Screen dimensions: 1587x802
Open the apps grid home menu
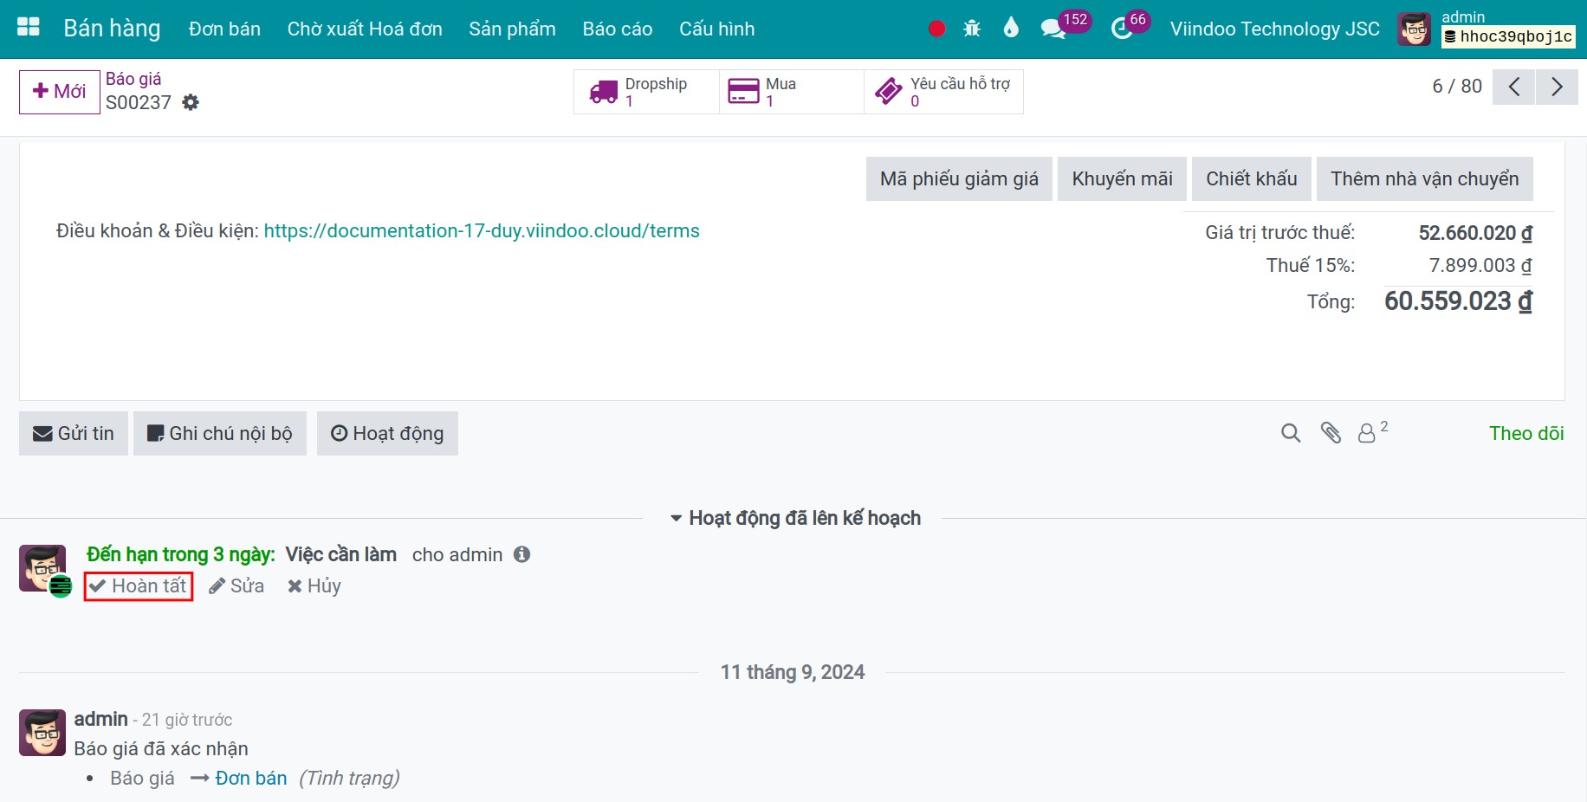pos(29,28)
